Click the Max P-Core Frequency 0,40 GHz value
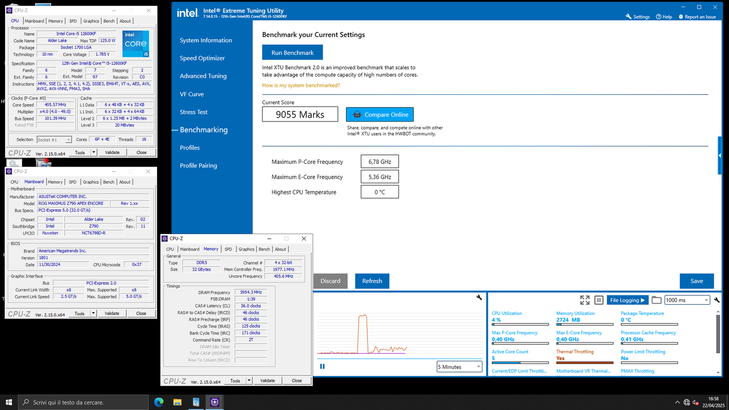The height and width of the screenshot is (410, 729). pos(503,339)
